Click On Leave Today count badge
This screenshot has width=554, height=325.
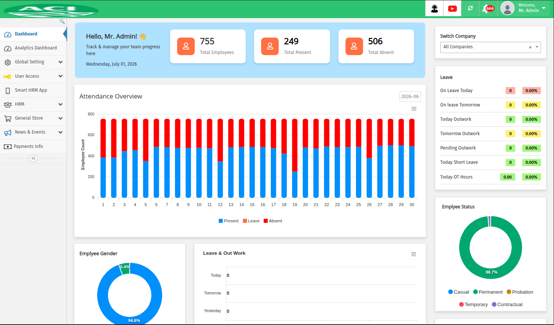[510, 91]
